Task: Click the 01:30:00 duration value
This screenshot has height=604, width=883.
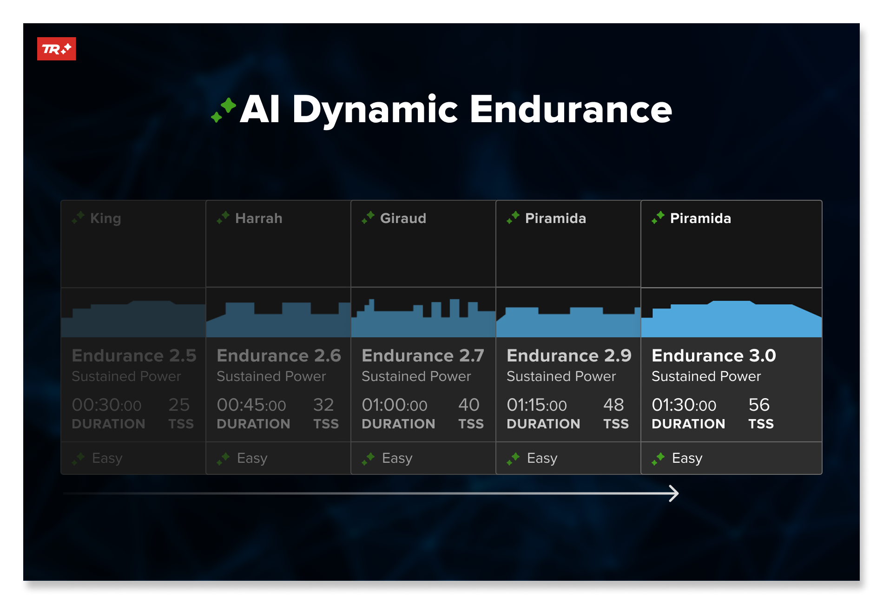Action: click(x=684, y=405)
